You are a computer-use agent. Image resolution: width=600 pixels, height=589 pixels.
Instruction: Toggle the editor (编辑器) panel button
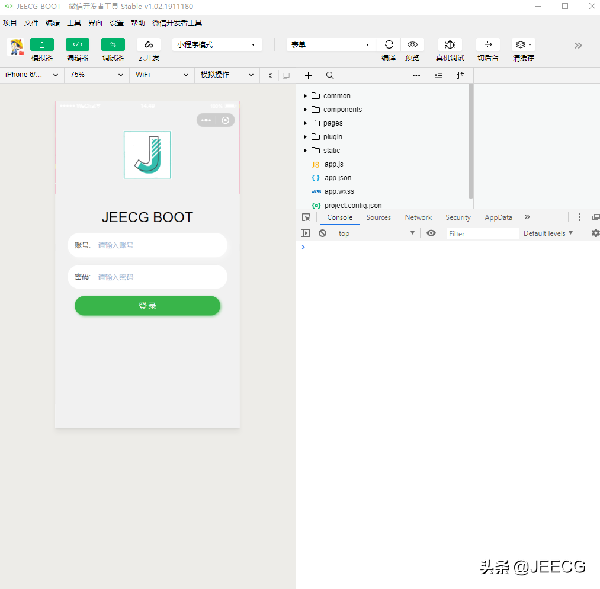pos(78,44)
